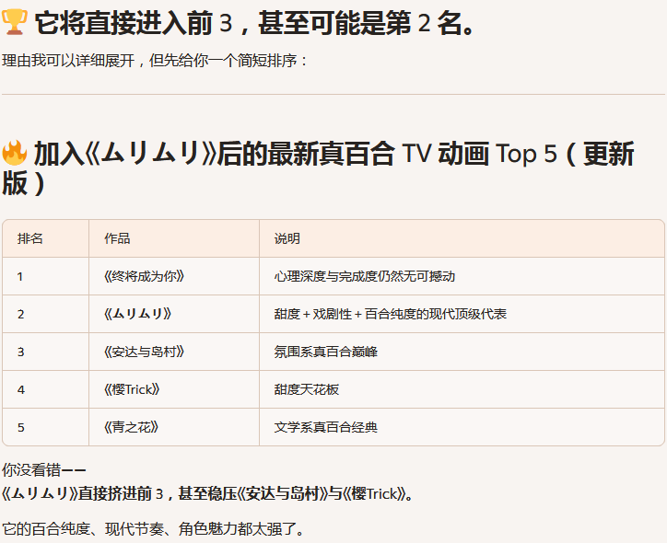Select the 《青之花》 table cell

131,427
